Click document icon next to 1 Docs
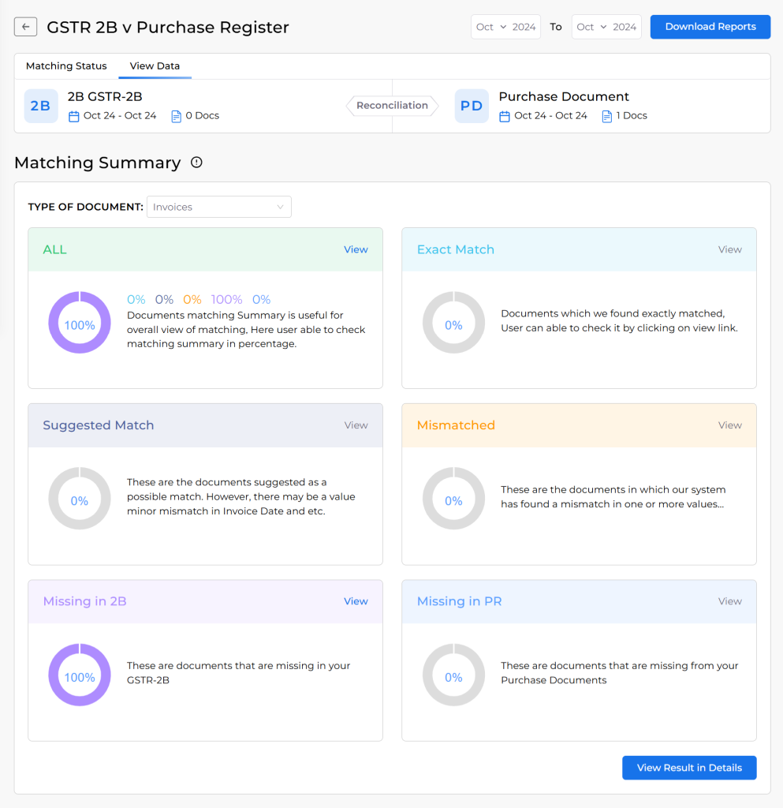The height and width of the screenshot is (808, 783). pyautogui.click(x=607, y=117)
